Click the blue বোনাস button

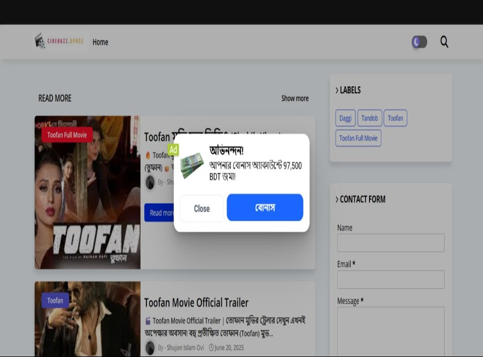265,208
